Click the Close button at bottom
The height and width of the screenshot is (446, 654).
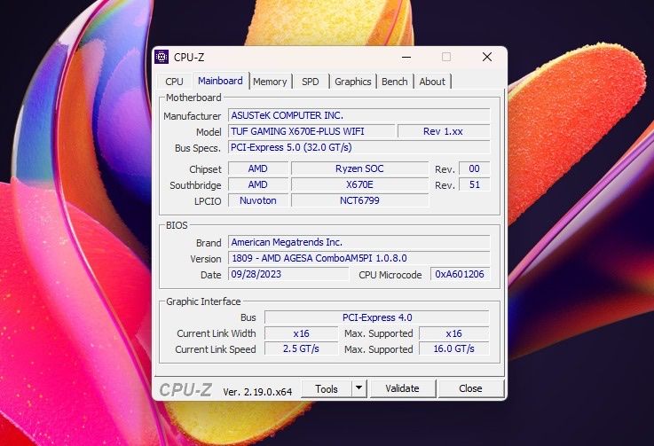click(470, 388)
